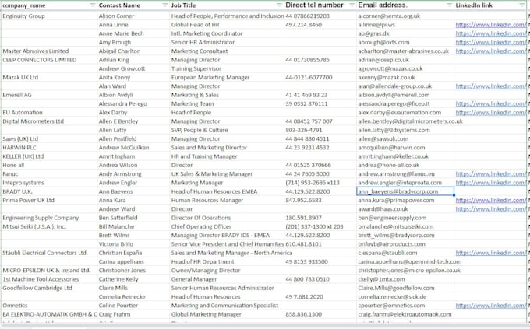Image resolution: width=530 pixels, height=329 pixels.
Task: Select the ann_baeyens@bradycorp.com cell
Action: [405, 191]
